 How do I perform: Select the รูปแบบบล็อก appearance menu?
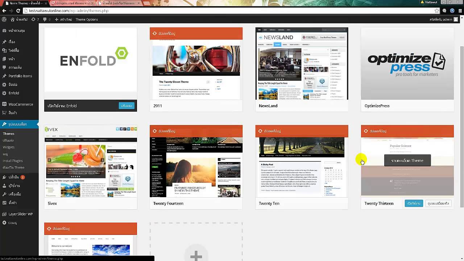(x=19, y=124)
